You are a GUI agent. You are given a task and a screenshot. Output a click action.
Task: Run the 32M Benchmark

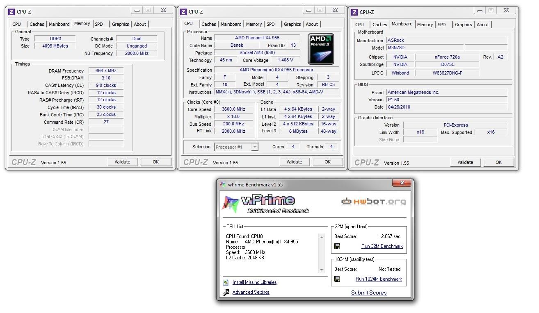382,246
